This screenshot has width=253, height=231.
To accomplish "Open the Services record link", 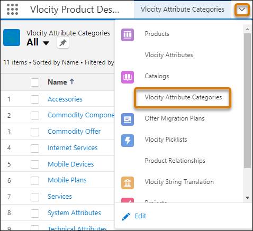I will pyautogui.click(x=60, y=197).
